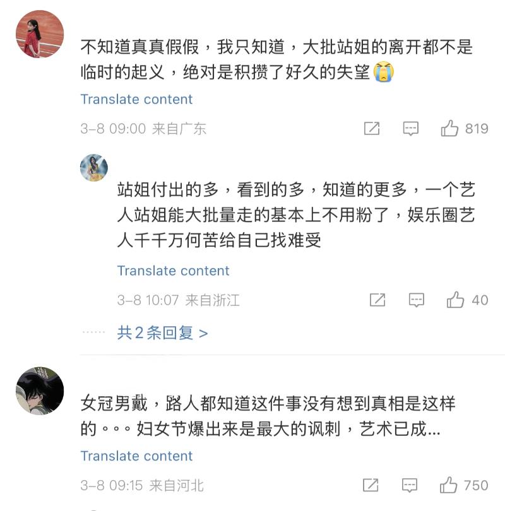Viewport: 505px width, 511px height.
Task: Expand the 共2条回复 replies thread
Action: [x=162, y=333]
